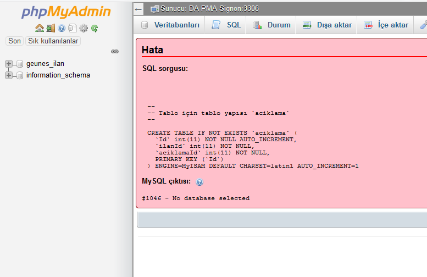427x277 pixels.
Task: Click the geunes_ilan database cylinder icon
Action: click(20, 64)
